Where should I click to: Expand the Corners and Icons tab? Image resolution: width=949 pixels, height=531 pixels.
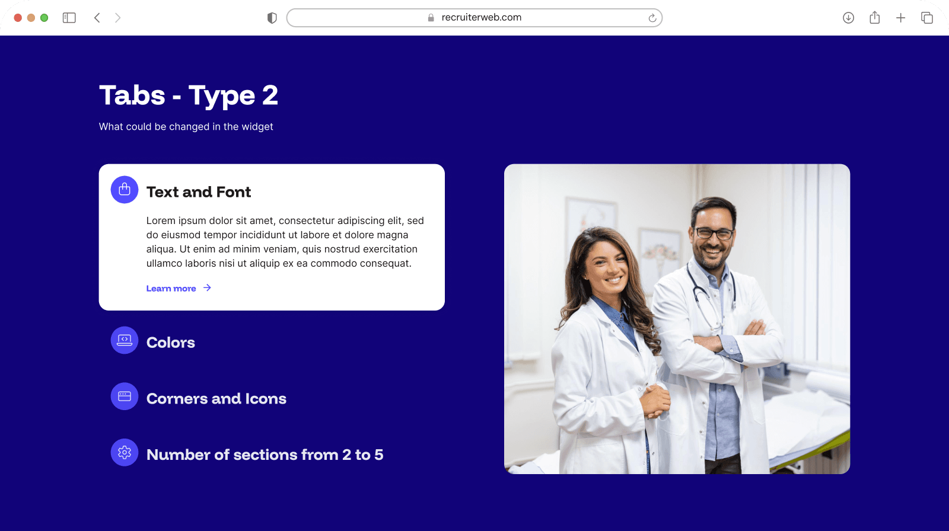tap(216, 399)
